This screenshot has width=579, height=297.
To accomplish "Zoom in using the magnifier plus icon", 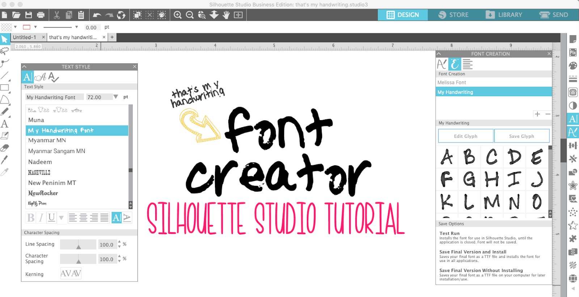I will (x=178, y=15).
